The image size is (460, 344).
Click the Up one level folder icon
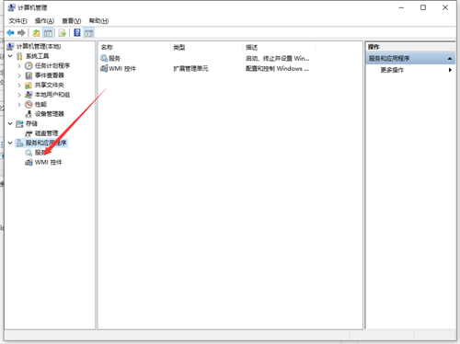click(x=37, y=32)
